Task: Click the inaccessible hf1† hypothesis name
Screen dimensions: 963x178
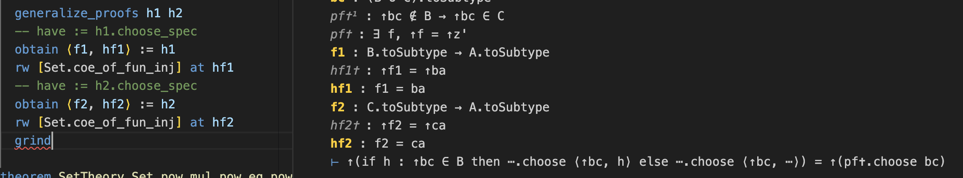Action: (344, 70)
